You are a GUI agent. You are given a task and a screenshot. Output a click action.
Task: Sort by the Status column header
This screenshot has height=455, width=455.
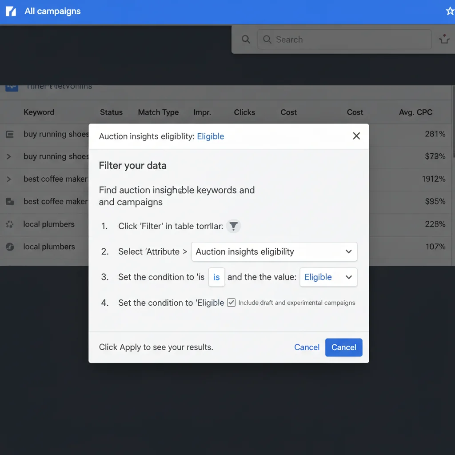[x=111, y=112]
